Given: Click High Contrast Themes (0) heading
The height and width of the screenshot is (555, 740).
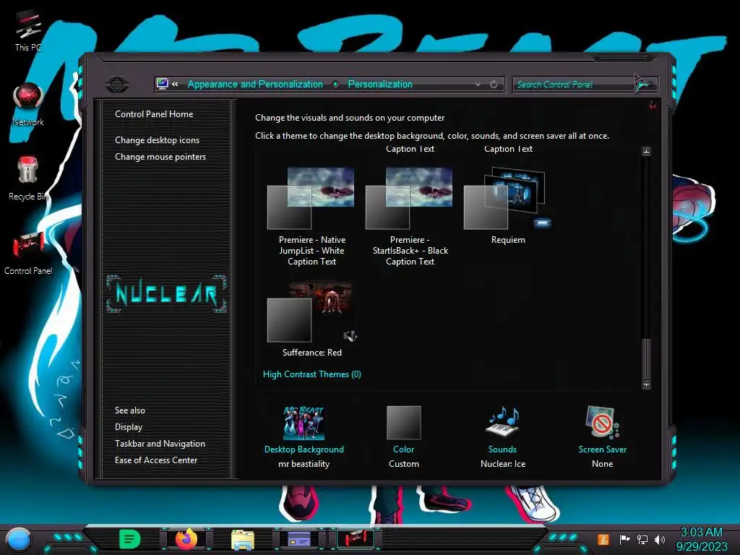Looking at the screenshot, I should (x=312, y=374).
